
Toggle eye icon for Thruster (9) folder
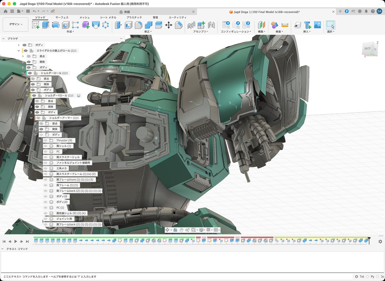click(x=45, y=140)
